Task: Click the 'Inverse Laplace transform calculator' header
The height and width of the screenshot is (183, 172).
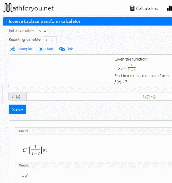Action: [x=44, y=21]
